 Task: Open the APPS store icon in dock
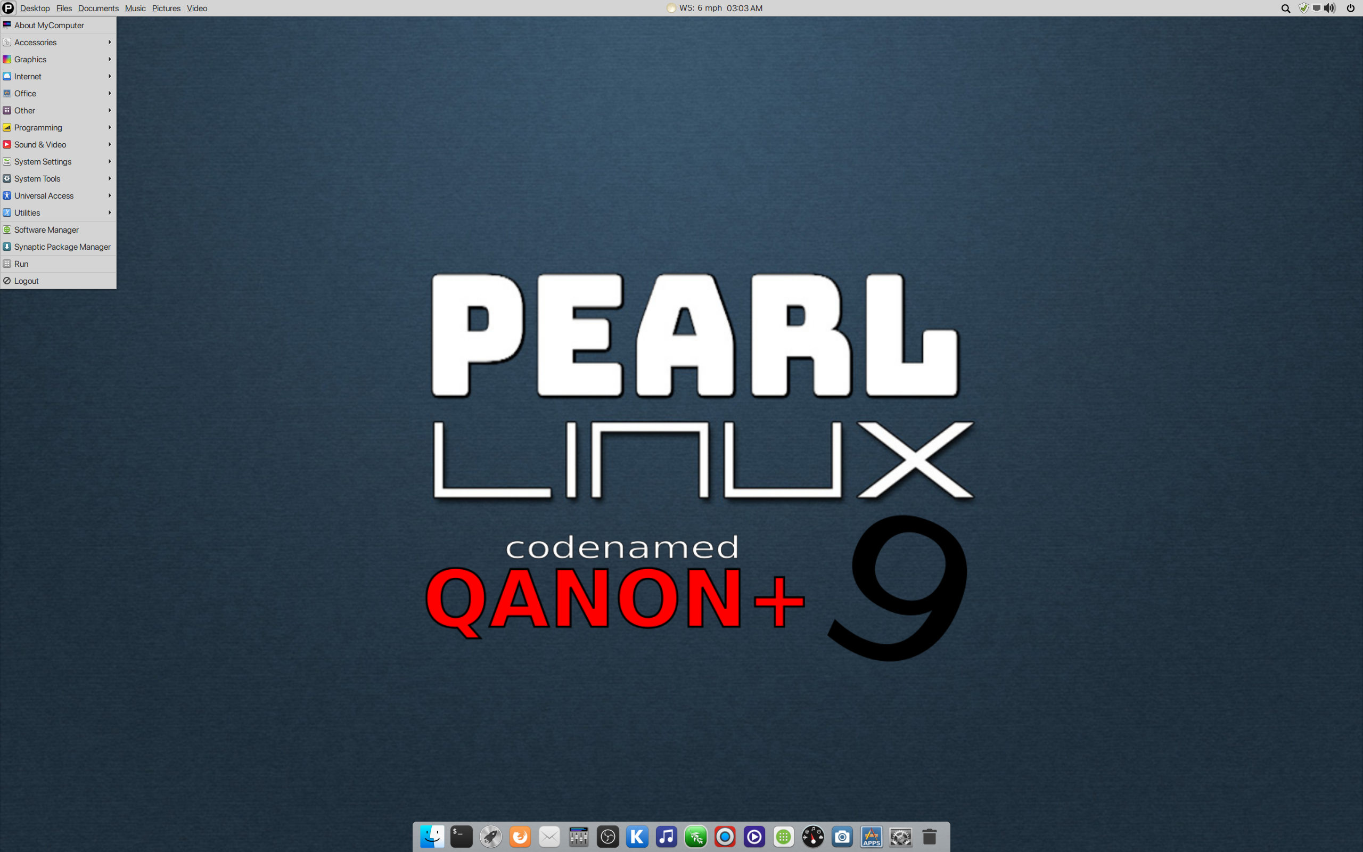point(871,837)
